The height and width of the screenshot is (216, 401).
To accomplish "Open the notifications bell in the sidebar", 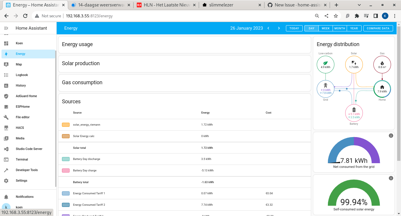I will tap(6, 197).
